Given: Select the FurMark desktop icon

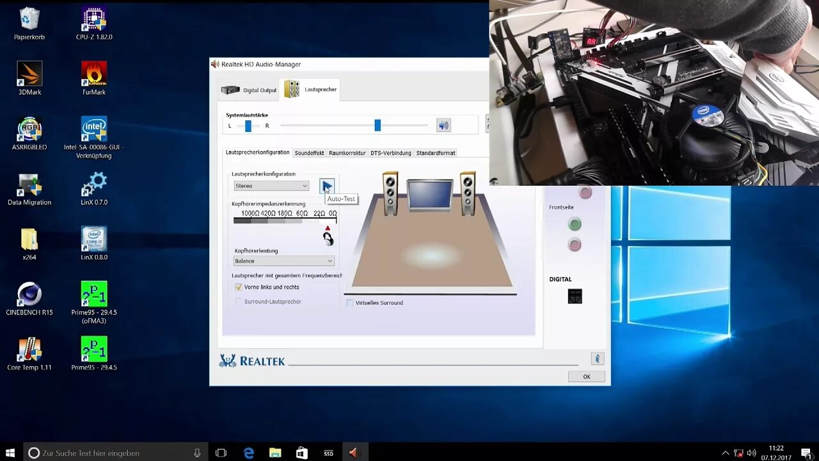Looking at the screenshot, I should pyautogui.click(x=94, y=74).
